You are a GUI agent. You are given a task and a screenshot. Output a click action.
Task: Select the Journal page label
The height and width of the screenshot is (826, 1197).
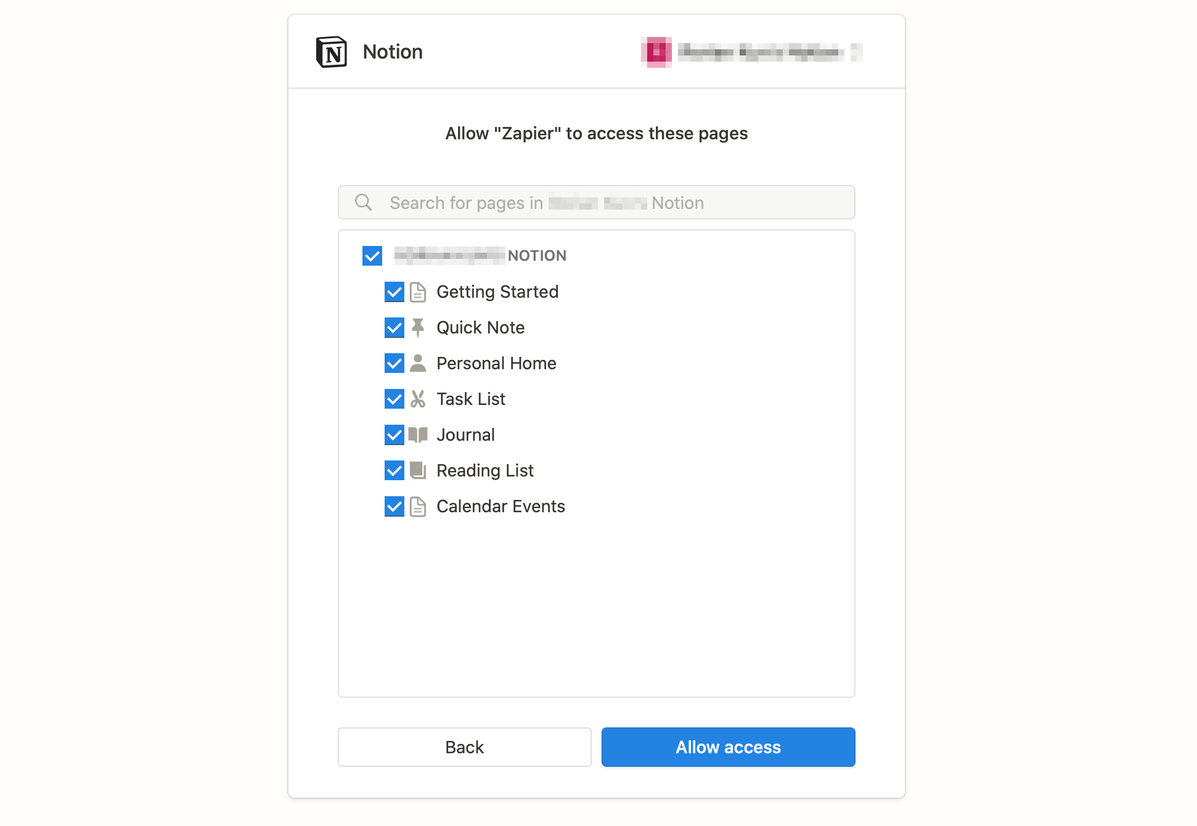point(465,435)
